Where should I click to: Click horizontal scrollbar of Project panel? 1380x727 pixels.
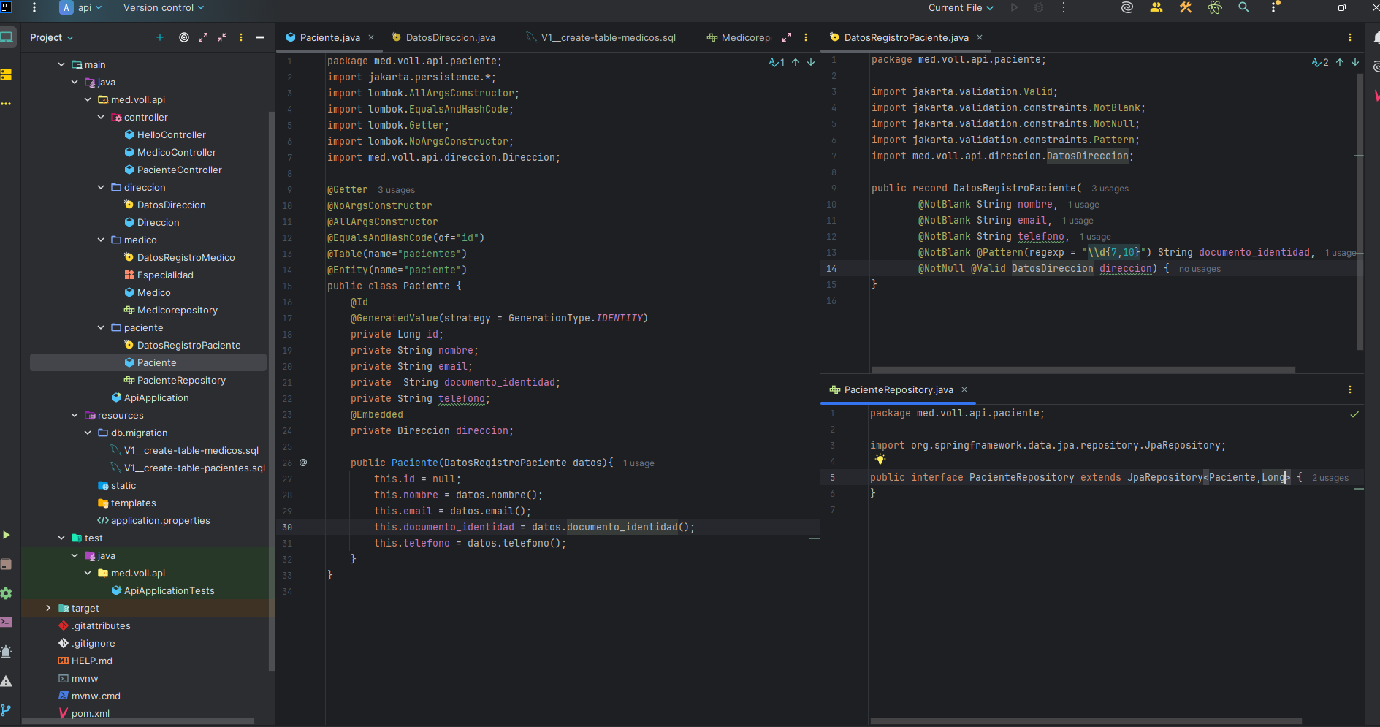coord(138,721)
